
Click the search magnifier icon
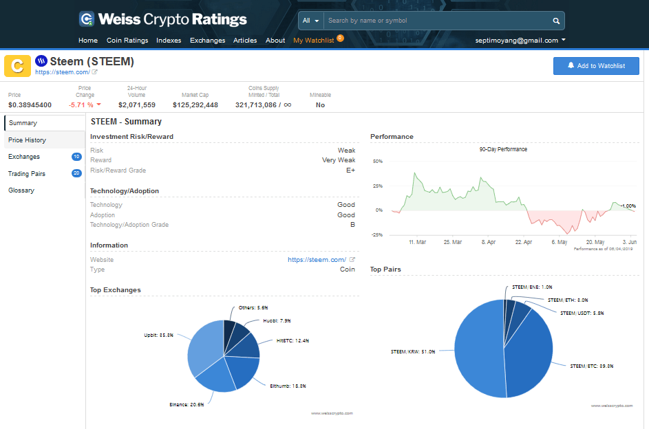[x=556, y=21]
